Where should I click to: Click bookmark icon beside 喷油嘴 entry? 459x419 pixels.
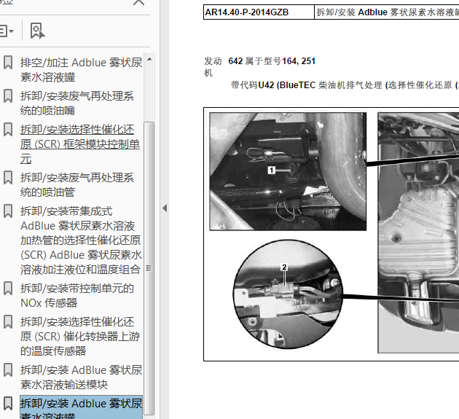pos(8,96)
